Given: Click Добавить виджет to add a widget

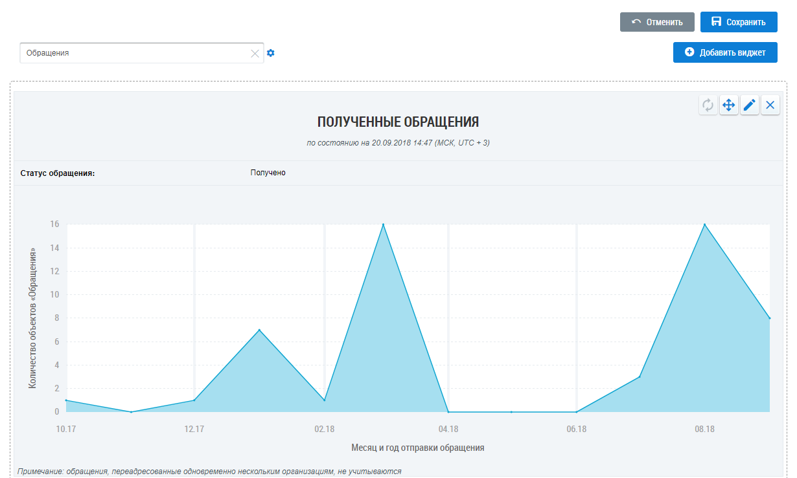Looking at the screenshot, I should pos(725,52).
